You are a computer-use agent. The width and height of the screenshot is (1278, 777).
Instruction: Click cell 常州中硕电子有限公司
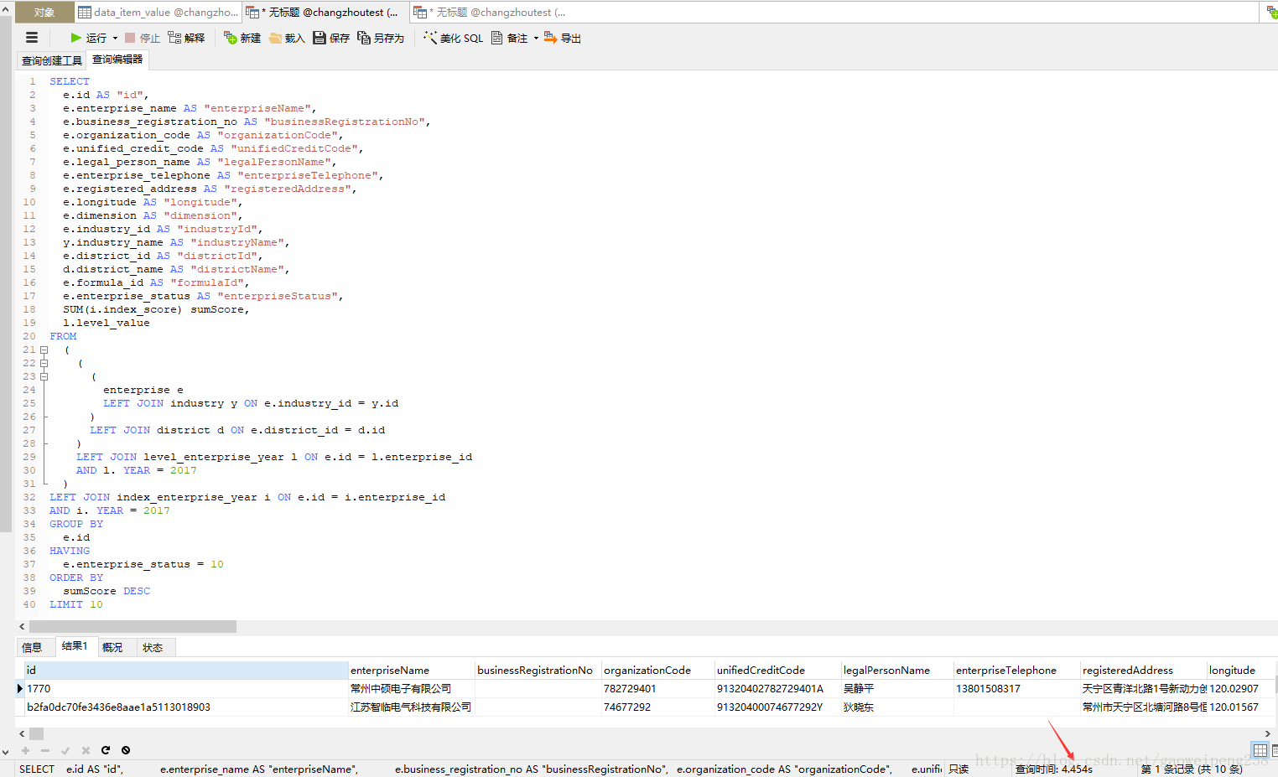[412, 688]
